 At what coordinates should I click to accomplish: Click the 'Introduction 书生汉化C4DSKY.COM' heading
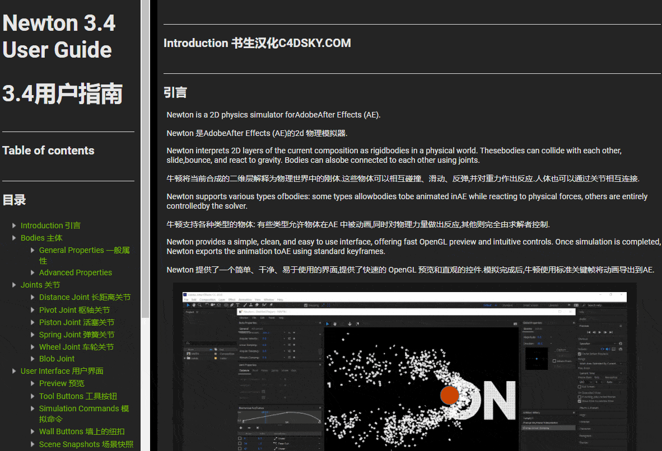click(x=257, y=43)
